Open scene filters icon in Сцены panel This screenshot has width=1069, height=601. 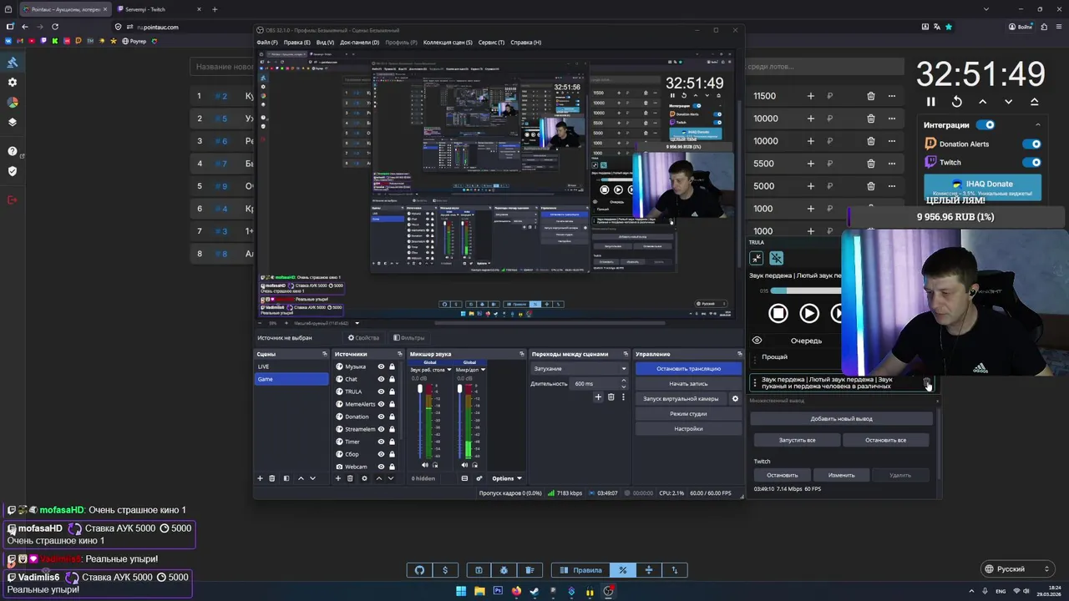[x=286, y=478]
